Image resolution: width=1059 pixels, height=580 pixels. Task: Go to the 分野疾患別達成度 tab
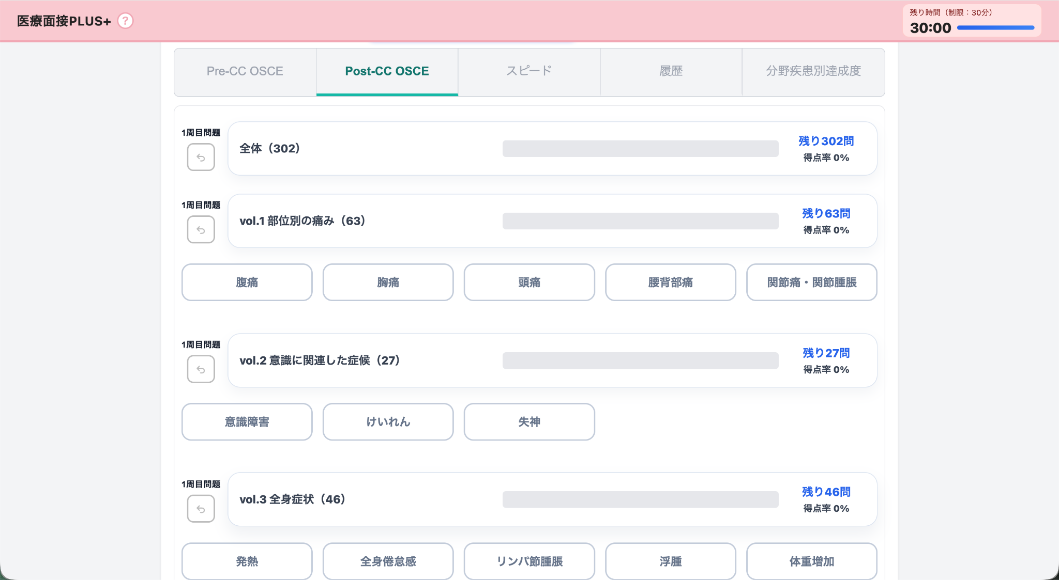click(x=813, y=71)
